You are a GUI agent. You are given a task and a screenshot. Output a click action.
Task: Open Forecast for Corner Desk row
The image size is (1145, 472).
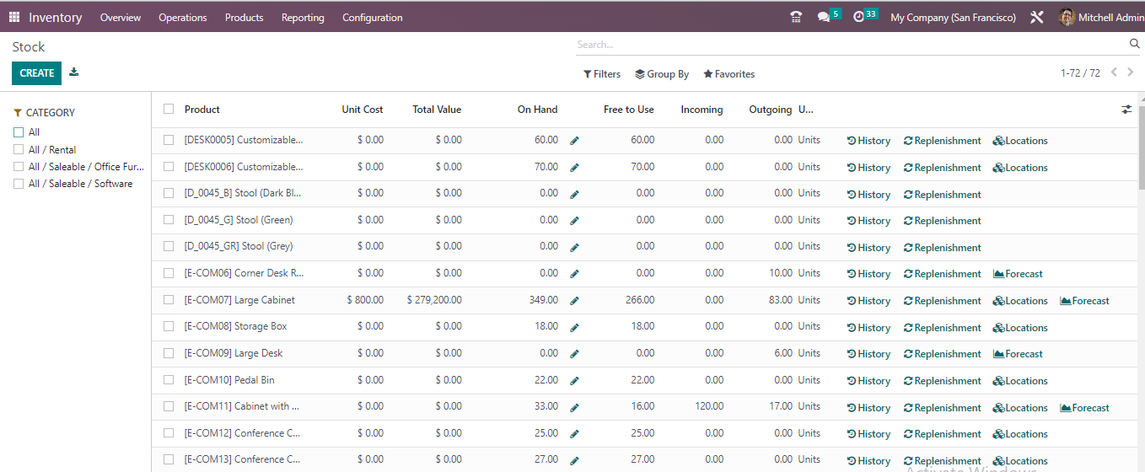coord(1018,274)
